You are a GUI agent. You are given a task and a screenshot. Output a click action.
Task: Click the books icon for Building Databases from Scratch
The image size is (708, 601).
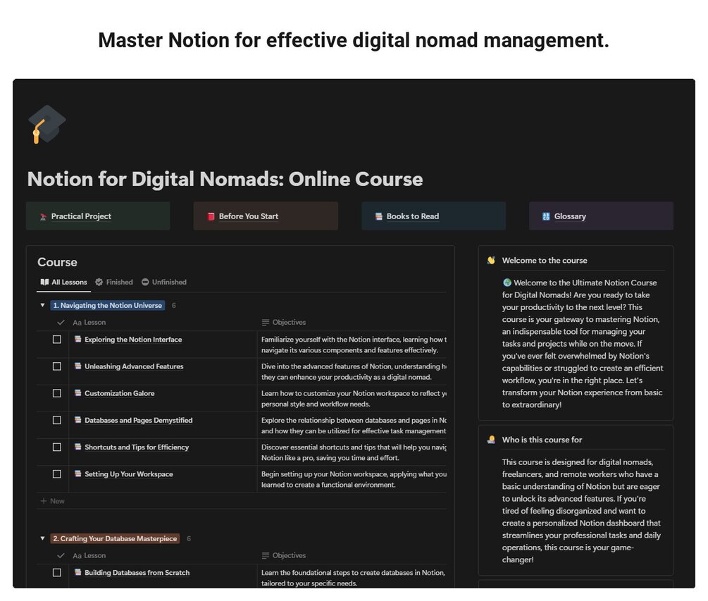click(78, 572)
